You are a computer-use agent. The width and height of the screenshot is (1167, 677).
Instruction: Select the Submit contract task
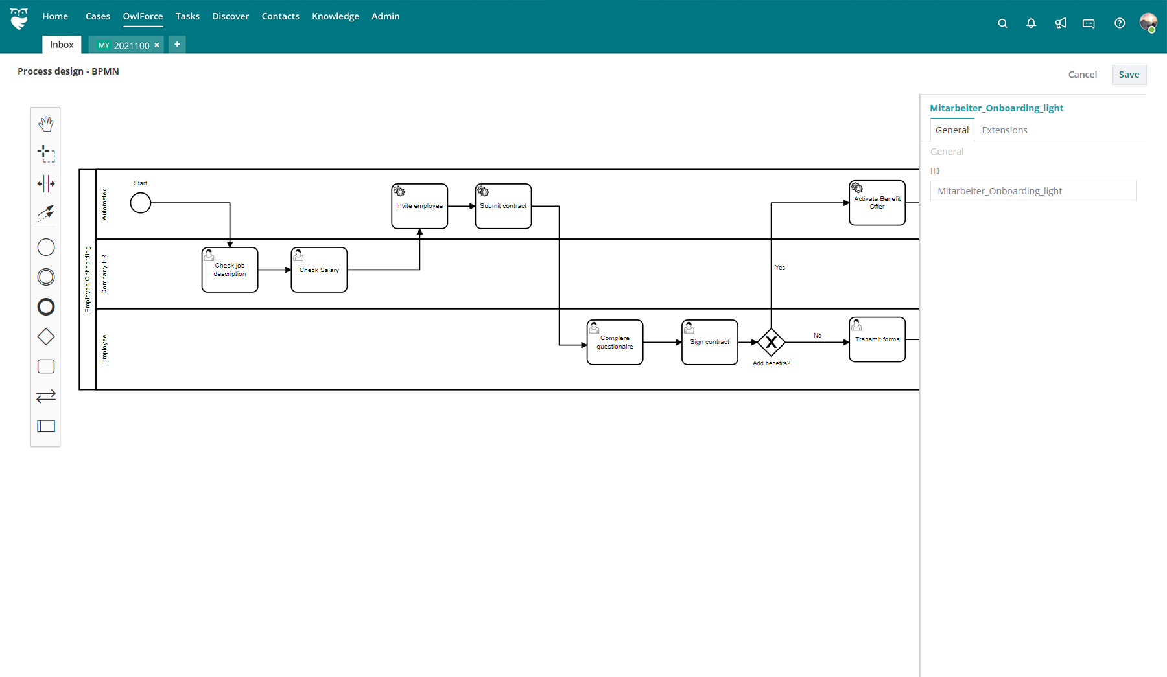click(x=503, y=206)
